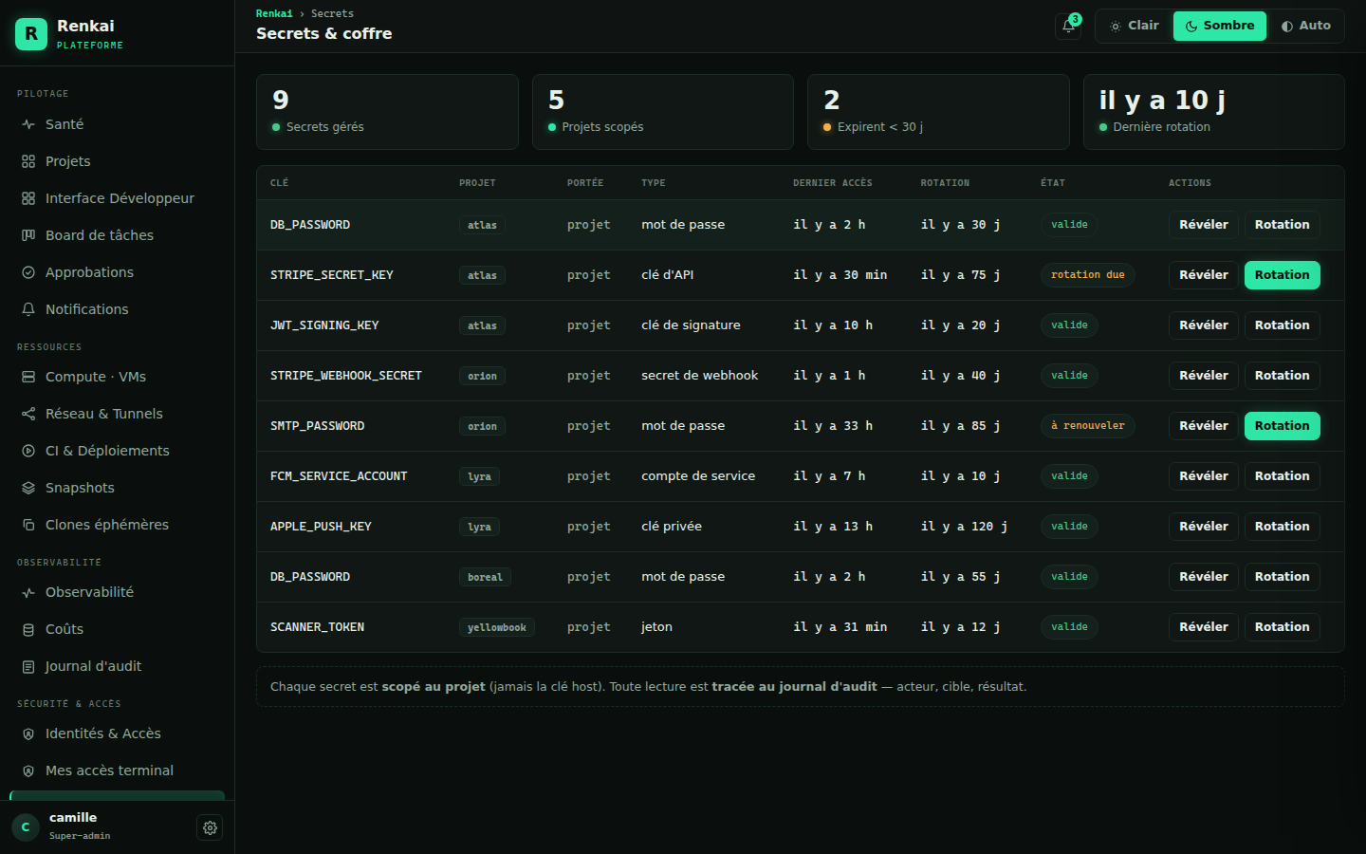Viewport: 1366px width, 854px height.
Task: Click the Notifications bell icon in sidebar
Action: (28, 309)
